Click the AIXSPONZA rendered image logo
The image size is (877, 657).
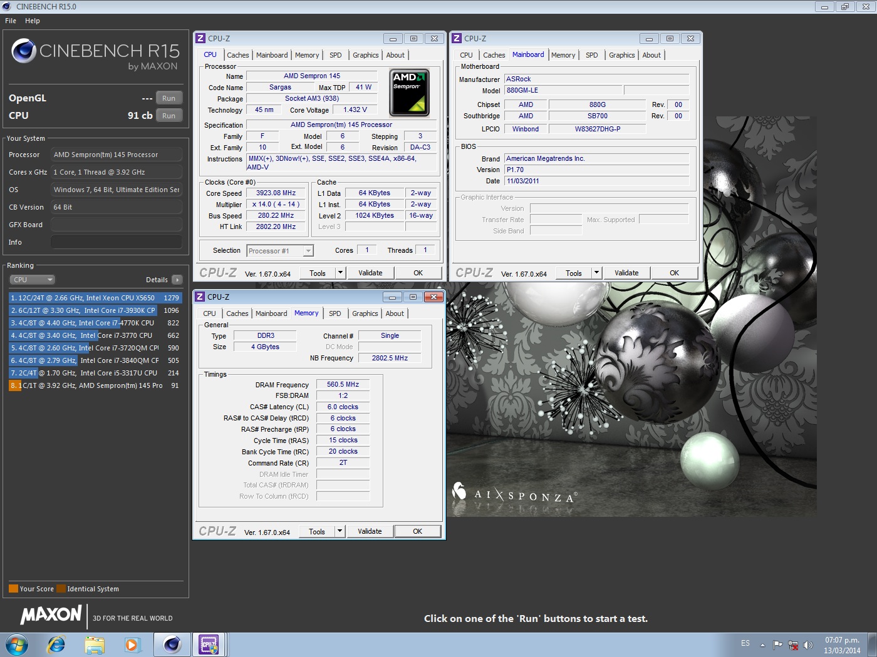tap(514, 494)
